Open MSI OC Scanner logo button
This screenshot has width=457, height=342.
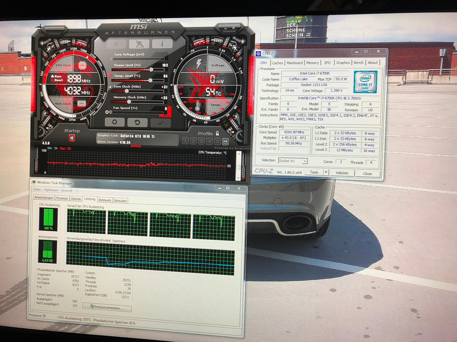[139, 44]
